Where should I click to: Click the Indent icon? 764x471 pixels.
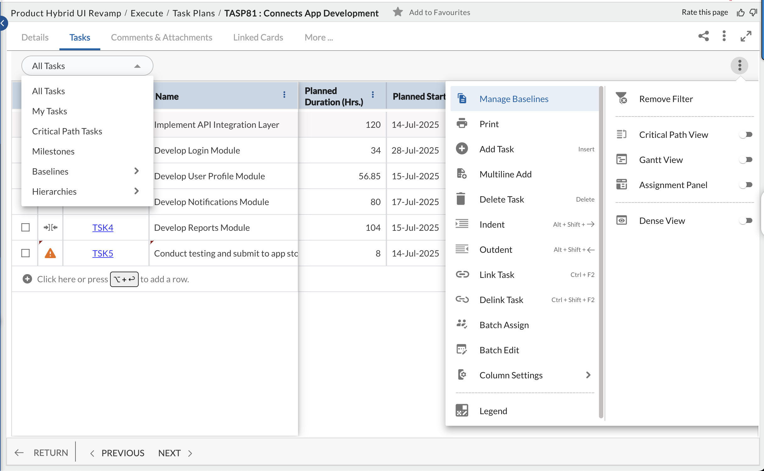point(462,224)
